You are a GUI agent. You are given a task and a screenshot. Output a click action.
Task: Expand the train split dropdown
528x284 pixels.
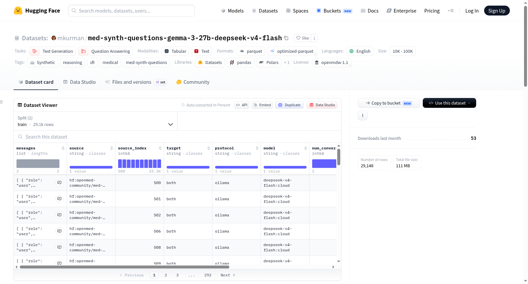pos(95,121)
